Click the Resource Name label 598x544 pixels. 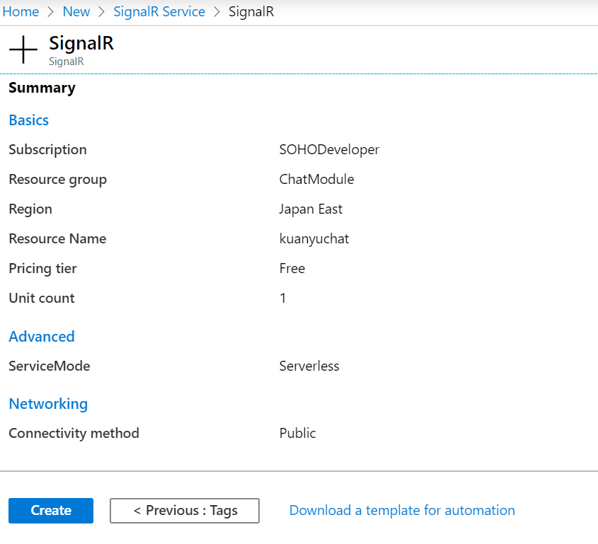click(x=57, y=238)
